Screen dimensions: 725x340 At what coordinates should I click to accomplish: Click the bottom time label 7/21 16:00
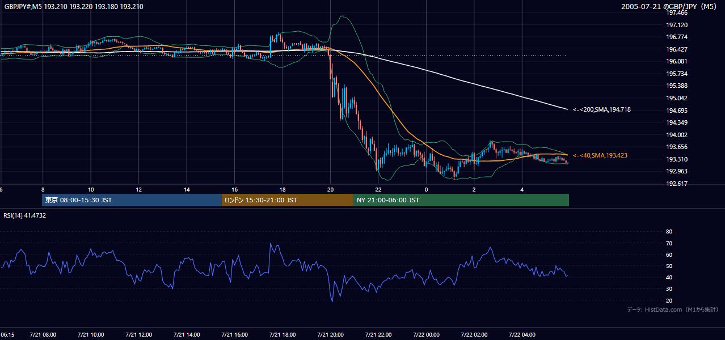[x=234, y=335]
